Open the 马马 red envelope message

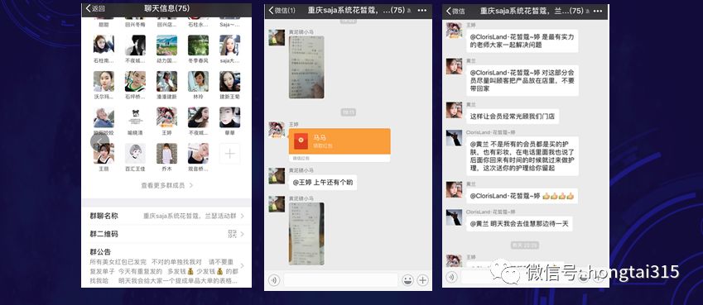[x=339, y=145]
